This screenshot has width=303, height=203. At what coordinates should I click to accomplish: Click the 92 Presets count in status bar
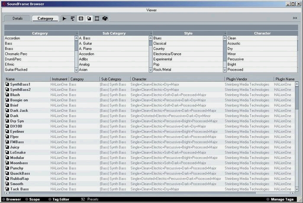[x=90, y=200]
